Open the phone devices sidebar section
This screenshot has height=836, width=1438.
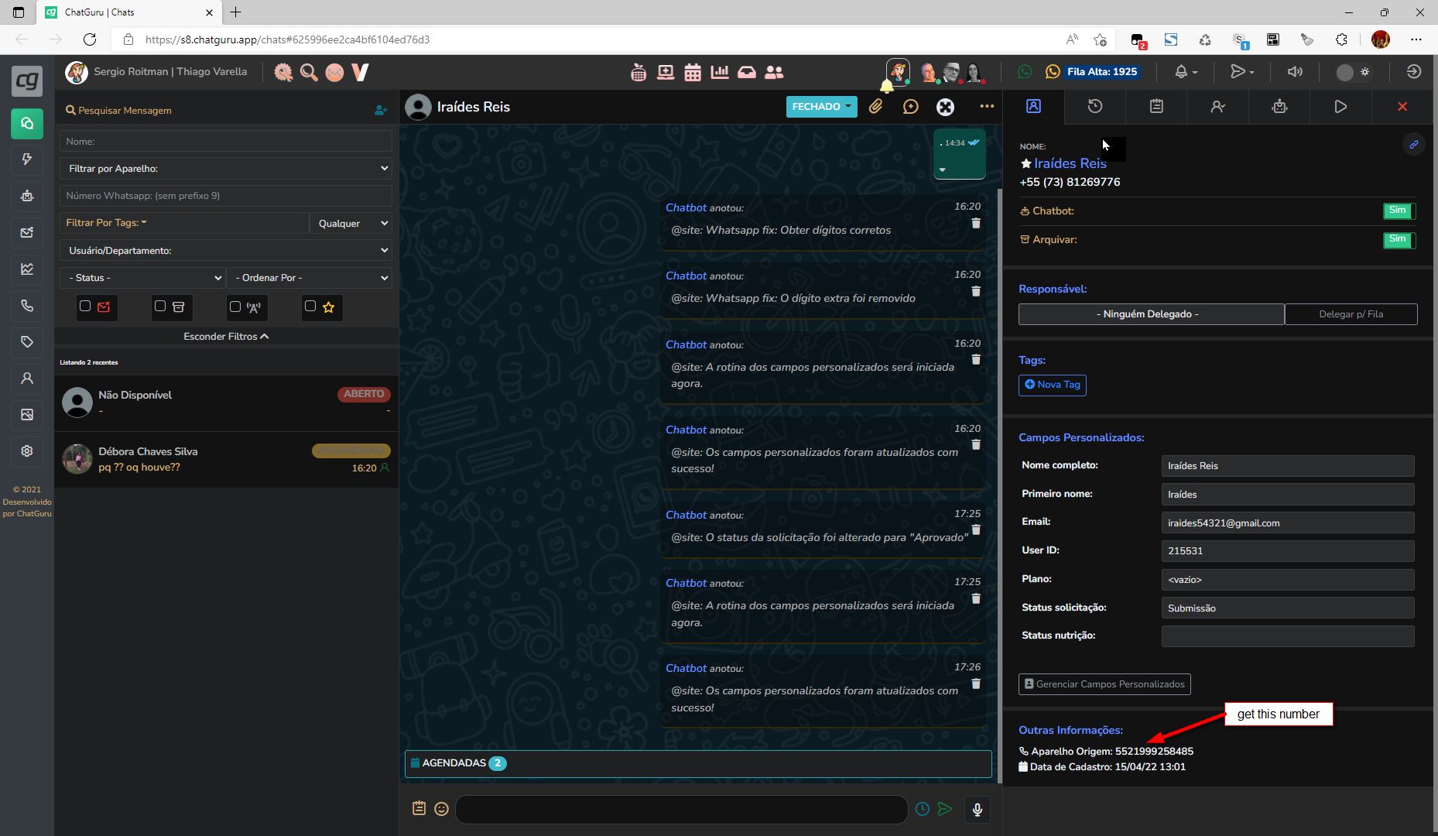[x=27, y=306]
